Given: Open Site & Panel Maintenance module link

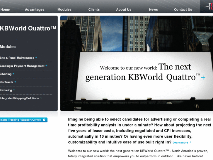Looking at the screenshot, I should tap(17, 58).
